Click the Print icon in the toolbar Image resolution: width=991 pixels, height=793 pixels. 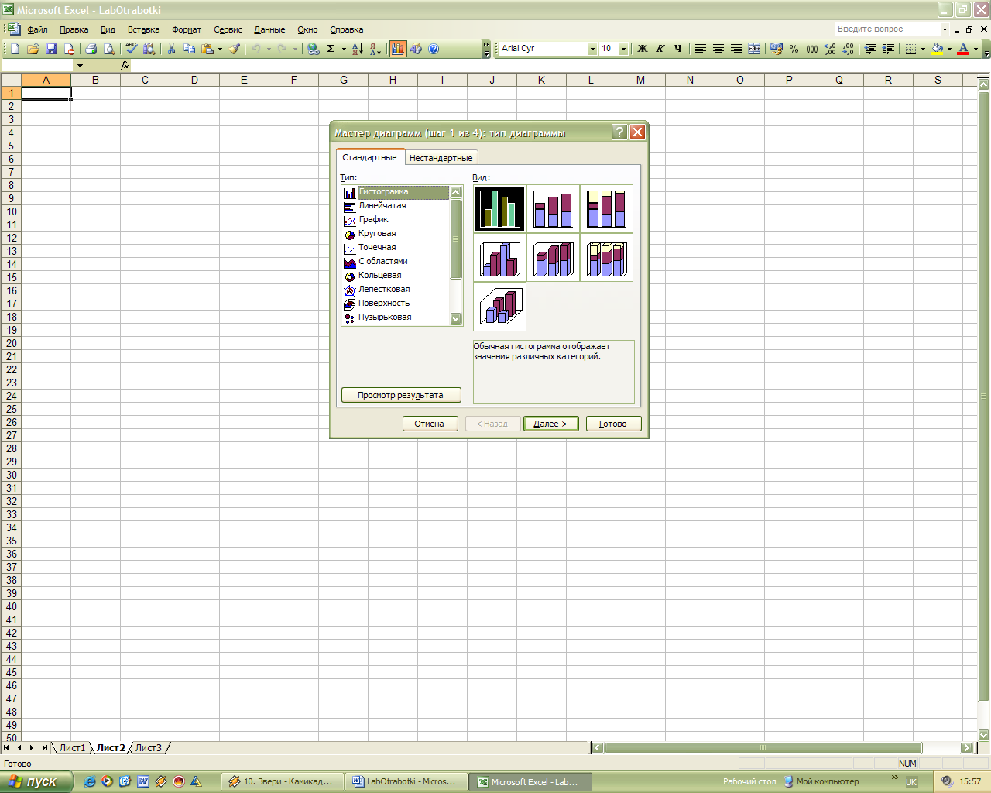[91, 49]
